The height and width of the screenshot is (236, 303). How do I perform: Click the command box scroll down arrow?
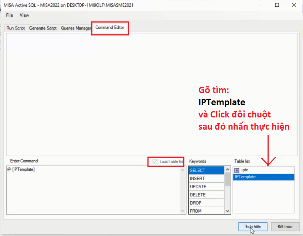(183, 211)
